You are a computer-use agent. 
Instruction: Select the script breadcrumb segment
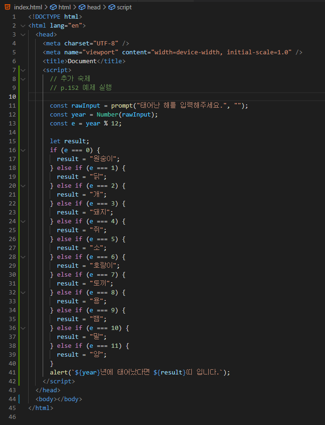(x=124, y=7)
